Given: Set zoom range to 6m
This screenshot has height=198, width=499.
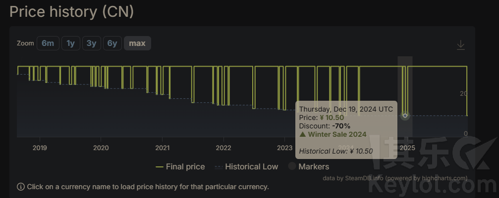Looking at the screenshot, I should 48,43.
